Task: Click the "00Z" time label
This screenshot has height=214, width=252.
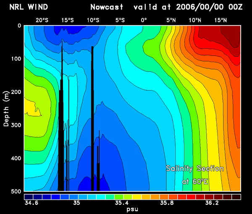Action: (235, 7)
